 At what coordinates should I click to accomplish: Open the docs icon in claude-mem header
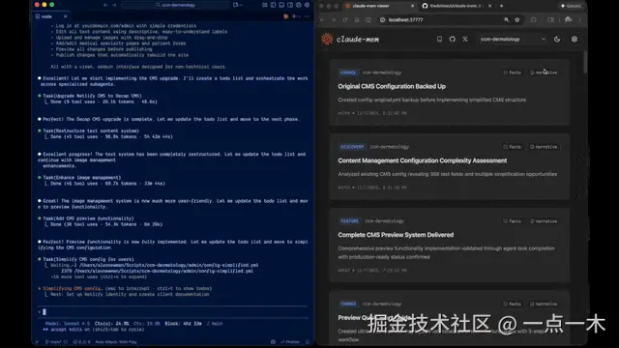pyautogui.click(x=439, y=39)
